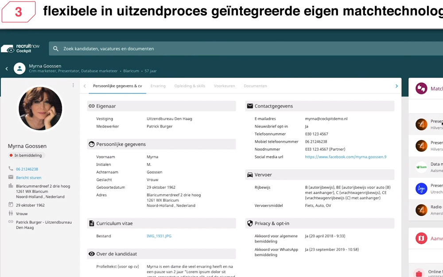Click the Aanvragen icon in the right sidebar
This screenshot has width=443, height=277.
coord(422,238)
